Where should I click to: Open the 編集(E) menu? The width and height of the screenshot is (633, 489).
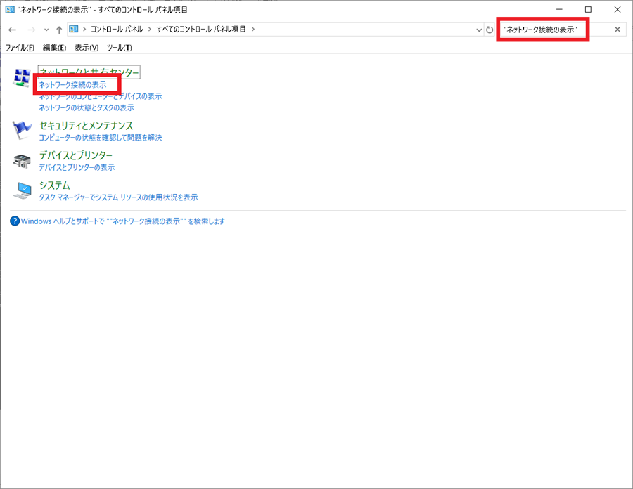pyautogui.click(x=54, y=48)
